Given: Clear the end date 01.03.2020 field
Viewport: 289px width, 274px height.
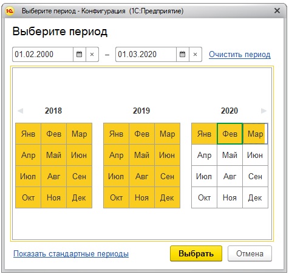Looking at the screenshot, I should click(195, 54).
